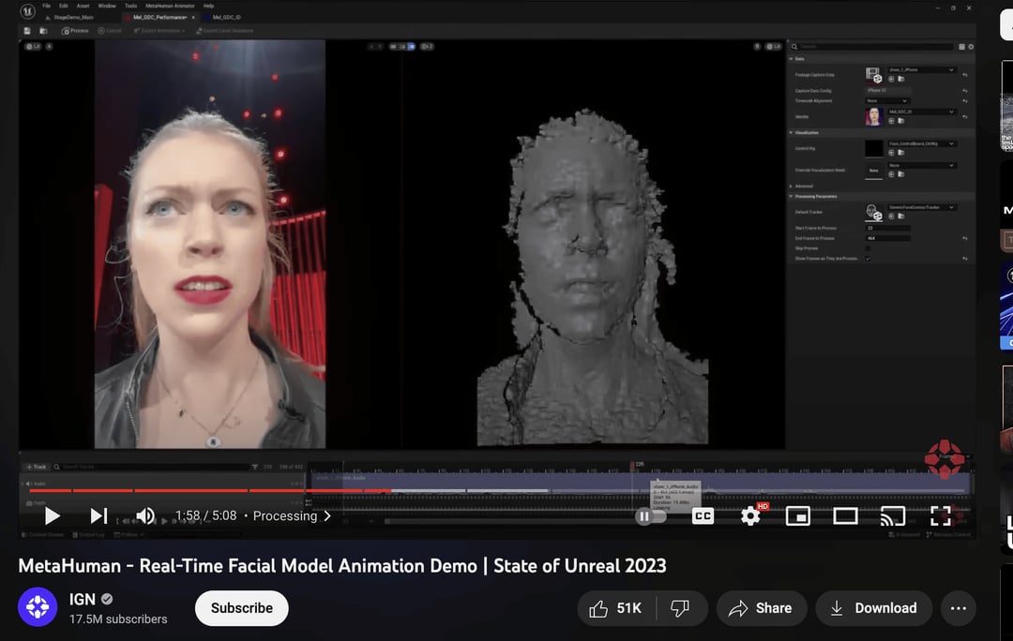The image size is (1013, 641).
Task: Click the Start Frame to Process field
Action: click(887, 228)
